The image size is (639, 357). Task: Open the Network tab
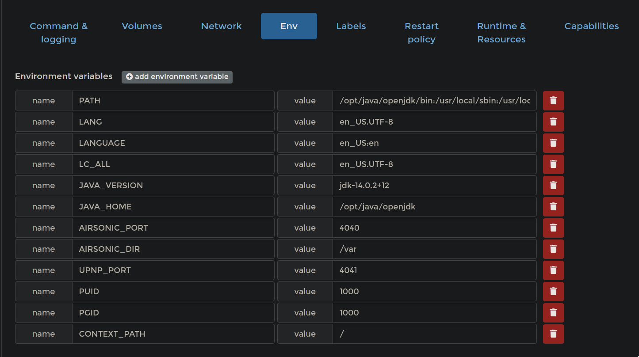(221, 26)
